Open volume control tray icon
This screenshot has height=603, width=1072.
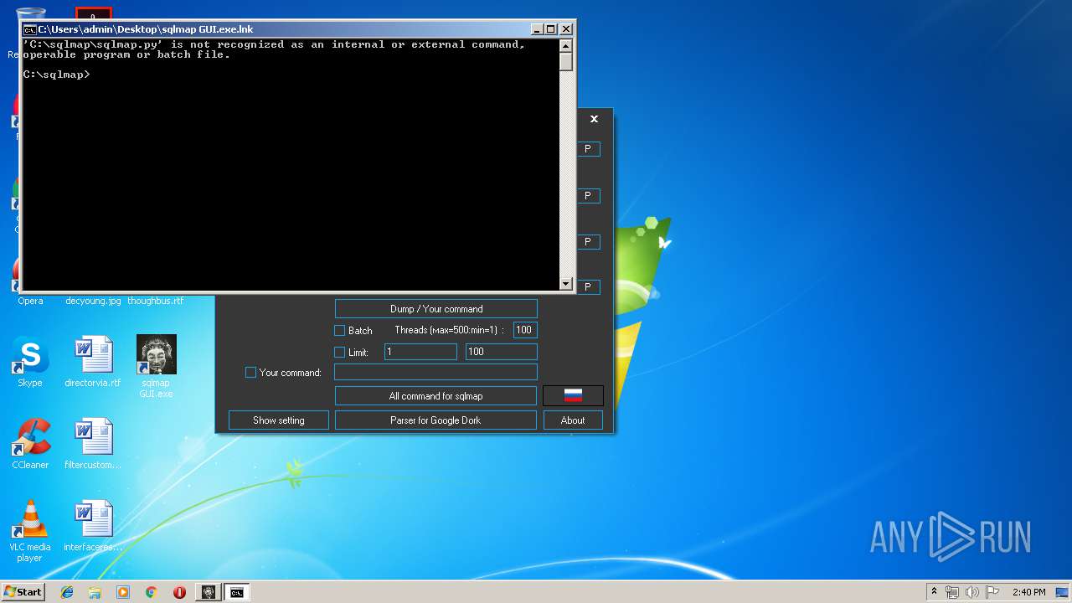click(x=972, y=592)
